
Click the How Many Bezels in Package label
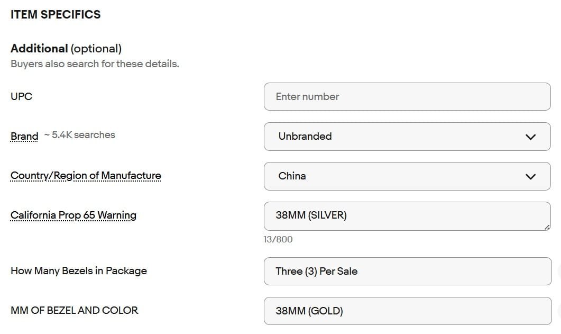[x=79, y=270]
